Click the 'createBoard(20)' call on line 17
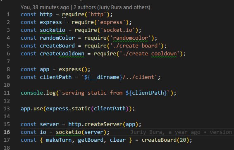 (x=165, y=140)
